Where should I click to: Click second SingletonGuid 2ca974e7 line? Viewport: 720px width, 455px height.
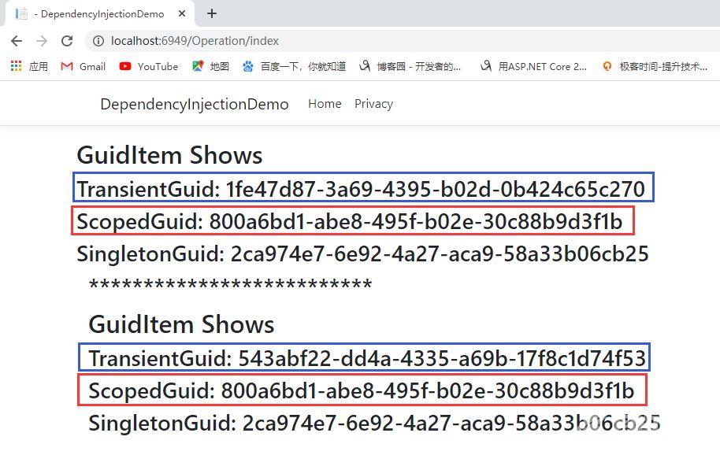[x=375, y=423]
